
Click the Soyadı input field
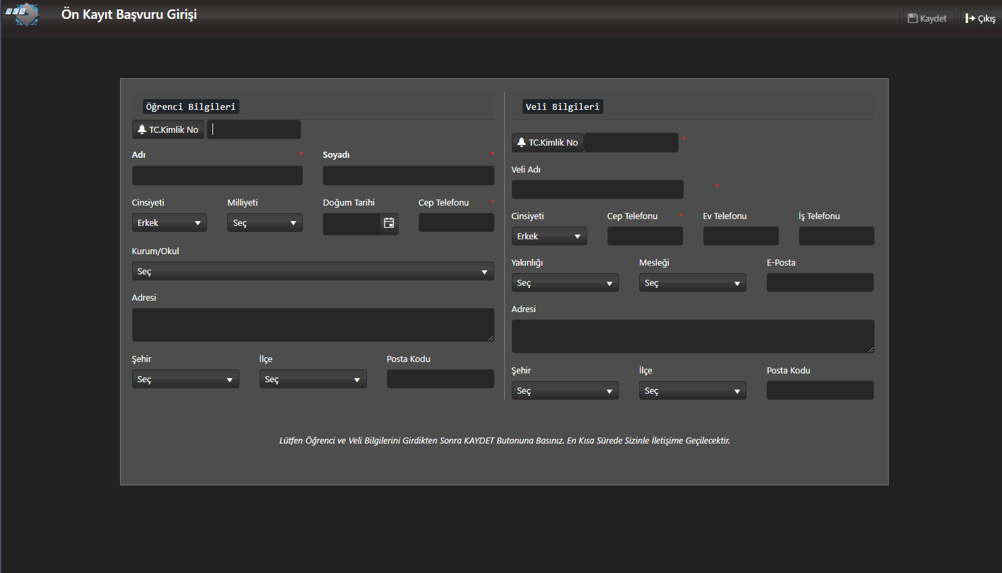[408, 176]
